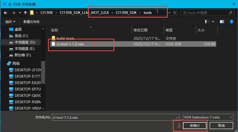Open the help question mark icon
238x132 pixels.
[x=232, y=22]
